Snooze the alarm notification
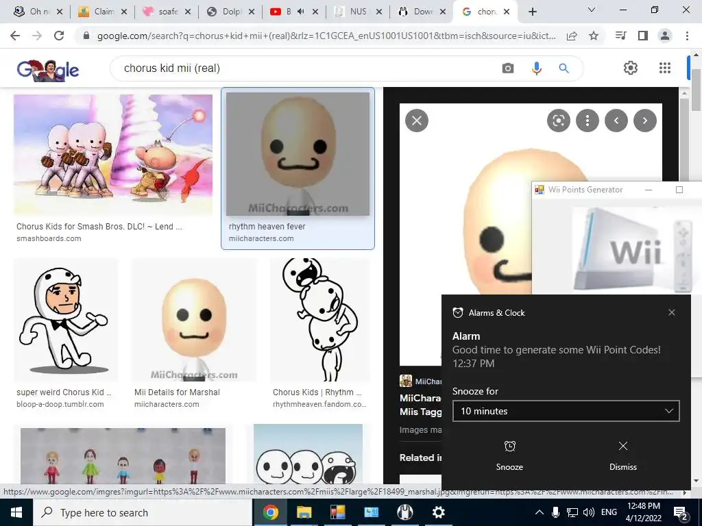This screenshot has width=702, height=526. (509, 455)
